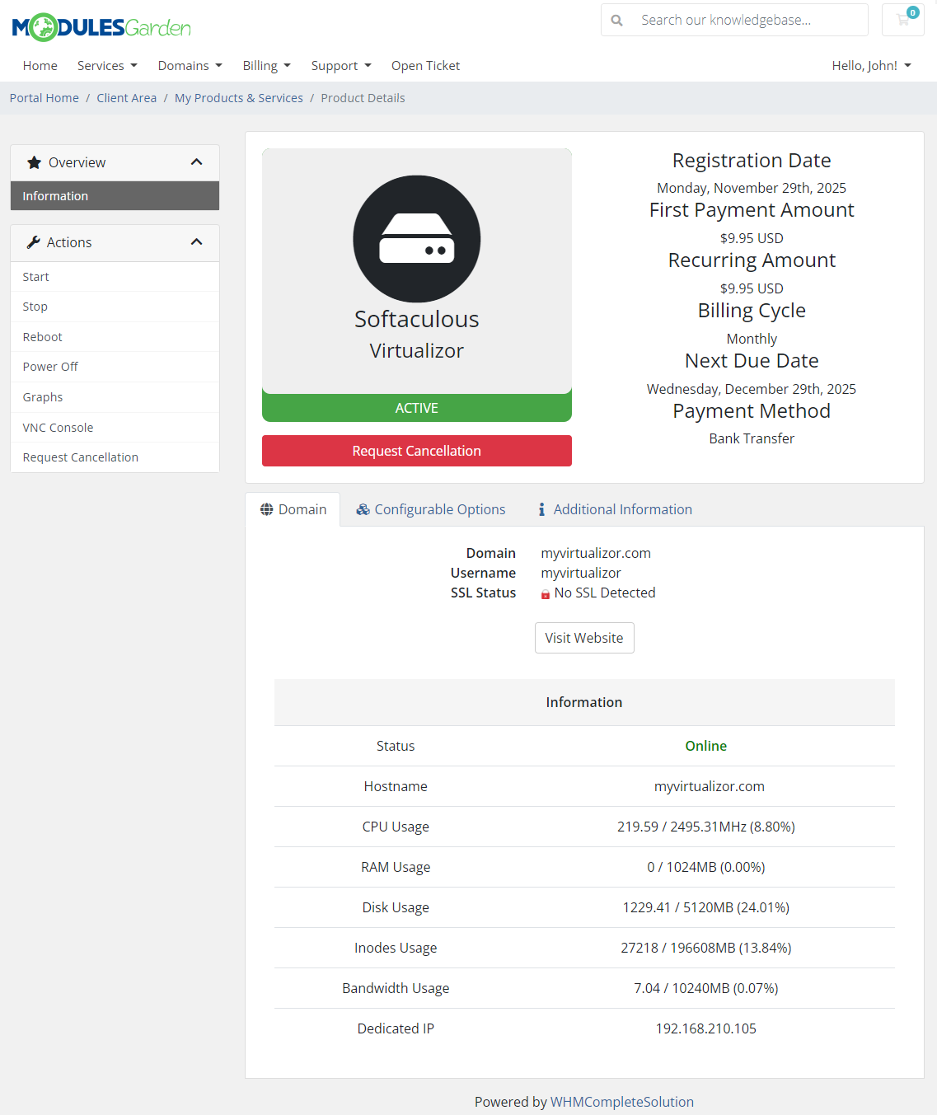Click the search magnifier icon
The height and width of the screenshot is (1115, 937).
(x=617, y=20)
